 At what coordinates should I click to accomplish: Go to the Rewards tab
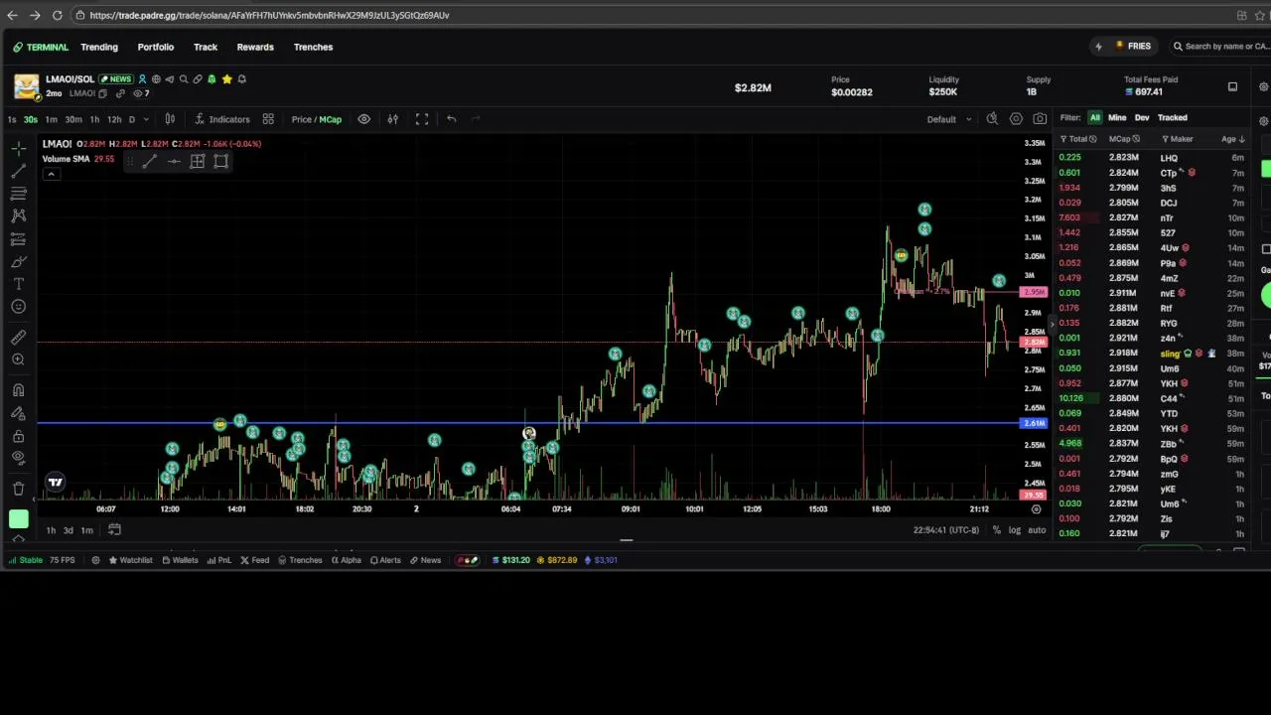click(255, 47)
